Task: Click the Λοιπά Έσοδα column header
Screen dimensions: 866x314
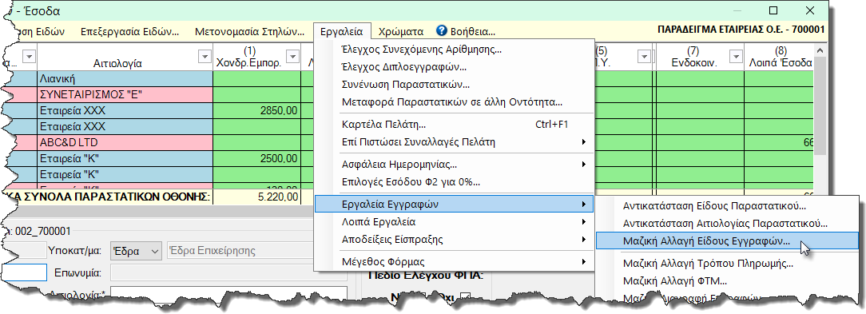Action: click(x=780, y=58)
